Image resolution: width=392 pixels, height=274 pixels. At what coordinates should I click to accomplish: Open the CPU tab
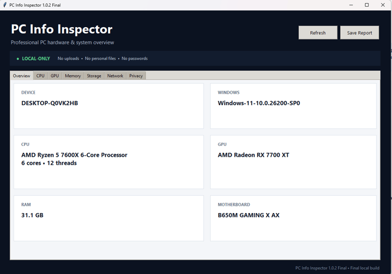pos(40,76)
